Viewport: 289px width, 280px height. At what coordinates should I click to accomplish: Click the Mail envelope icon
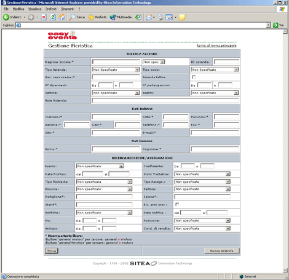(149, 17)
